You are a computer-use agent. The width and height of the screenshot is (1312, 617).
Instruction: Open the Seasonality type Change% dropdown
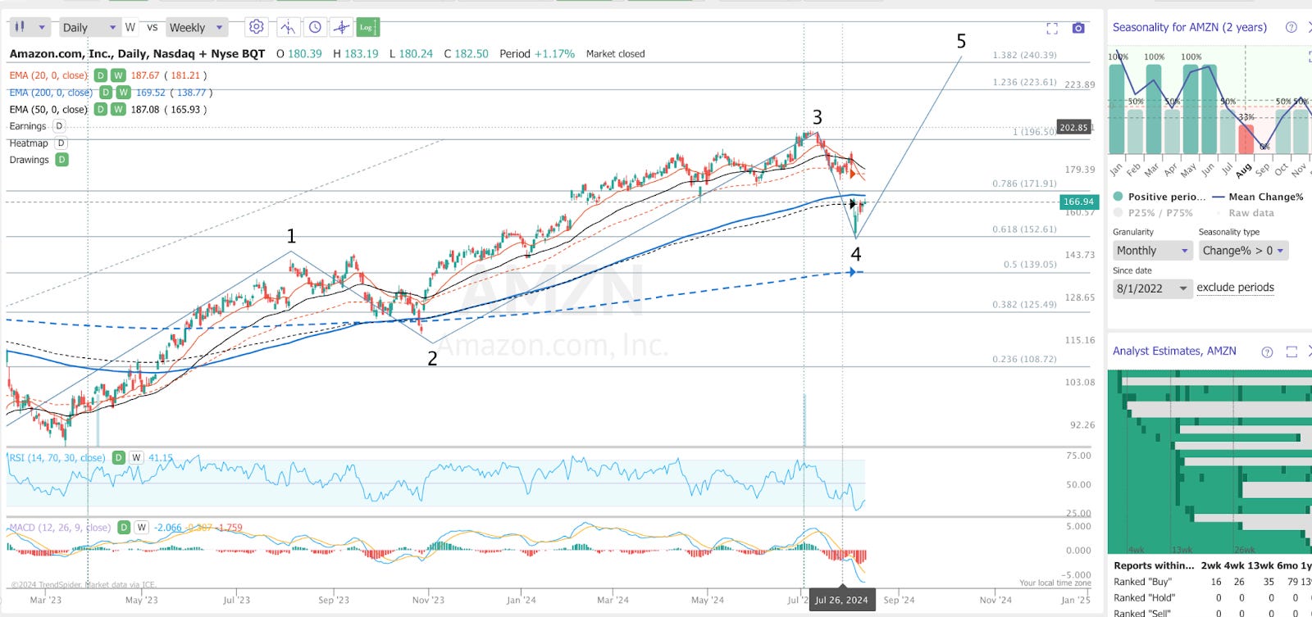[1243, 251]
